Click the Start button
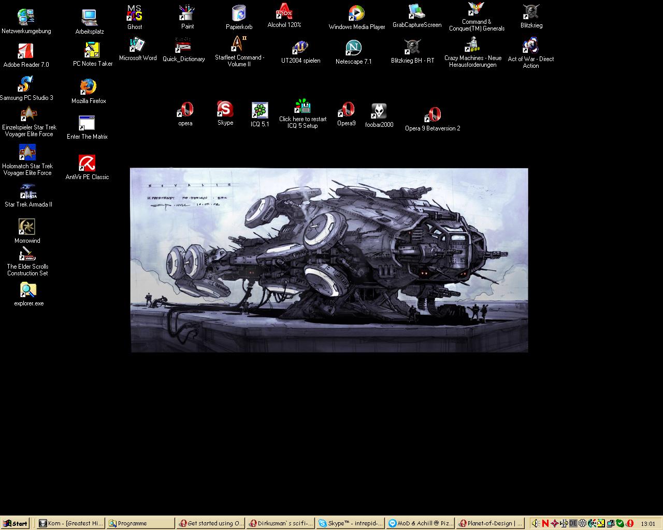Screen dimensions: 663x530 pyautogui.click(x=16, y=523)
